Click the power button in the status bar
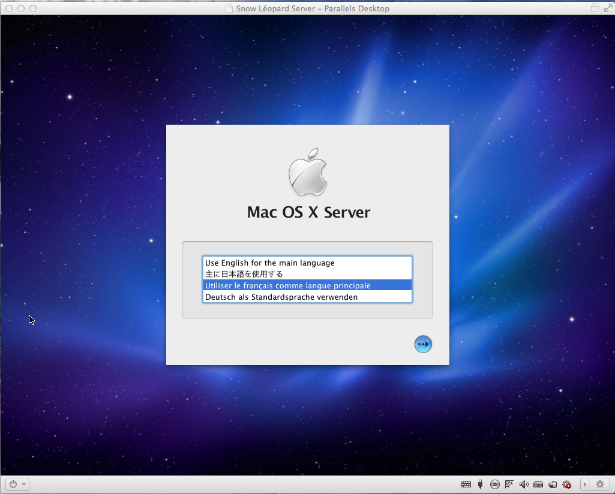The height and width of the screenshot is (494, 615). tap(13, 484)
